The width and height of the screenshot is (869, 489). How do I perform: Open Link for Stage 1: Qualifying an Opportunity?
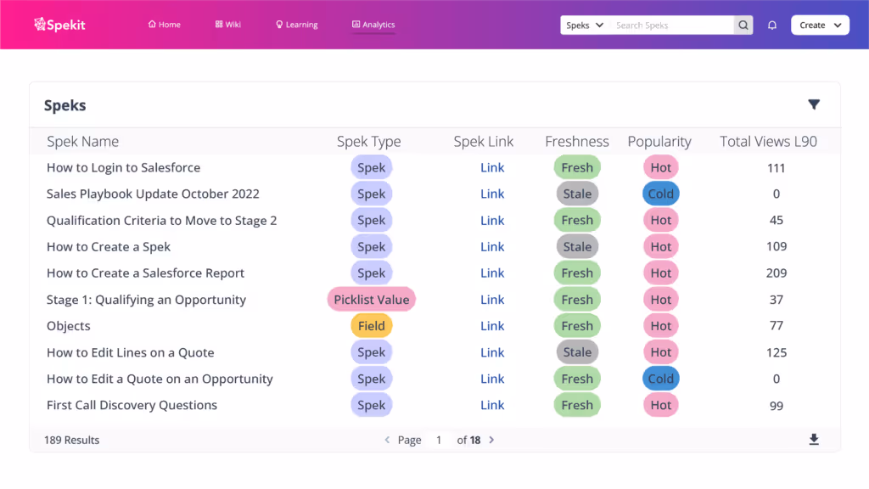[492, 300]
